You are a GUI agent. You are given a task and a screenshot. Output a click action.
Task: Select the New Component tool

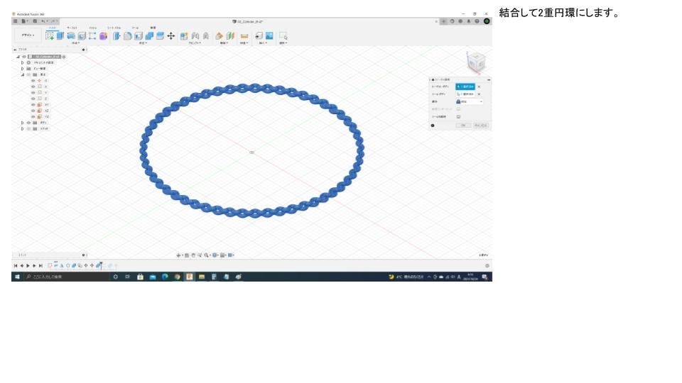click(x=184, y=36)
